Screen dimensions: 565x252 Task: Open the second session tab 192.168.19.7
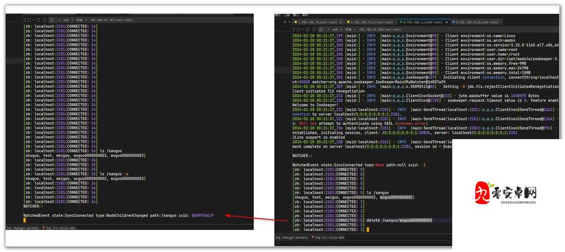coord(371,22)
